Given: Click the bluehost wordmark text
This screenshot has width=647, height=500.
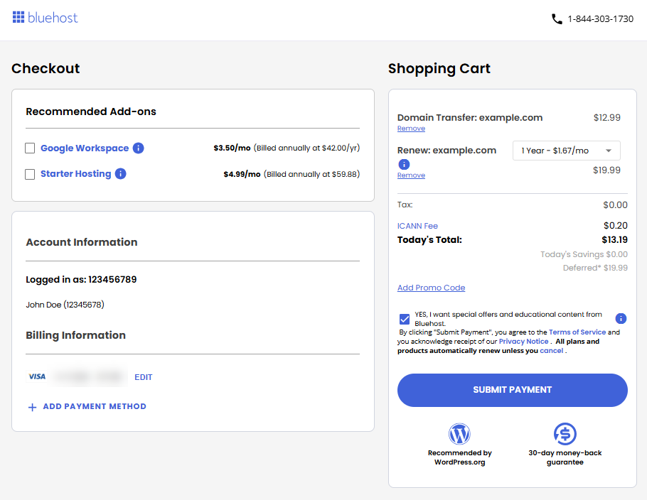Looking at the screenshot, I should pos(53,18).
